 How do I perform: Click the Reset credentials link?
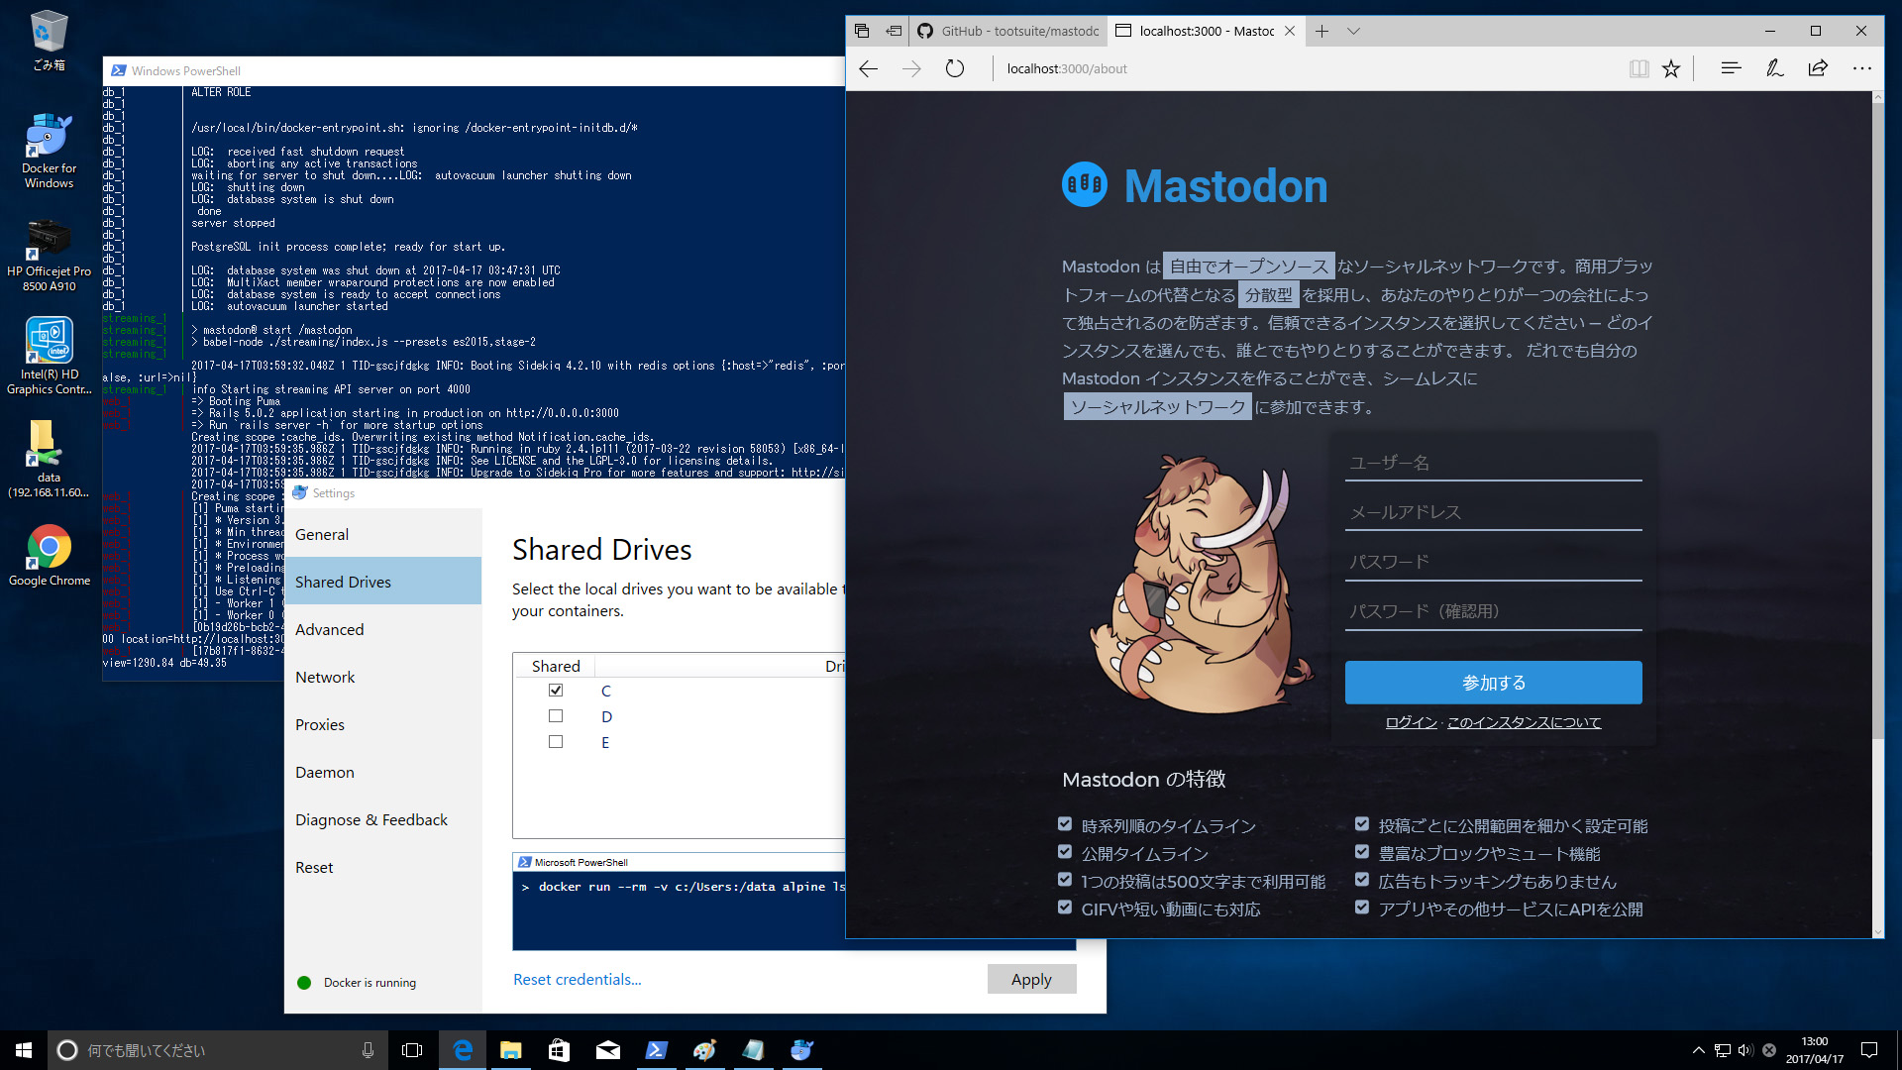point(577,980)
